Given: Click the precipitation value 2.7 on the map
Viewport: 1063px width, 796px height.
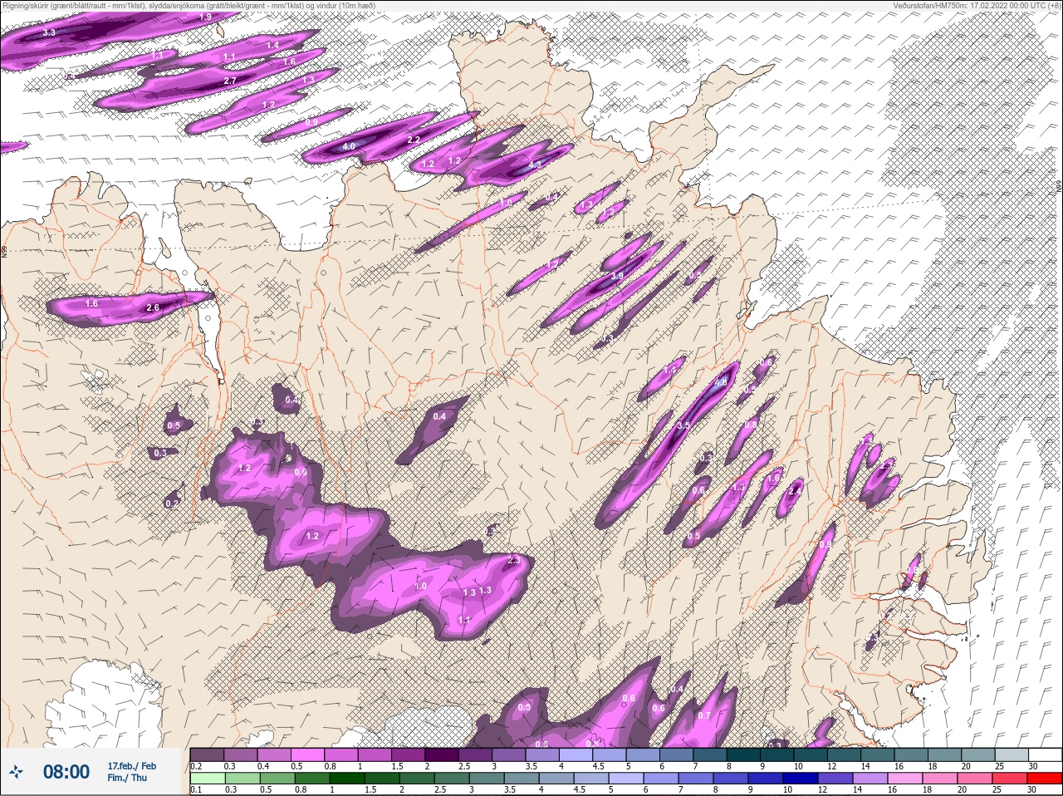Looking at the screenshot, I should coord(231,81).
